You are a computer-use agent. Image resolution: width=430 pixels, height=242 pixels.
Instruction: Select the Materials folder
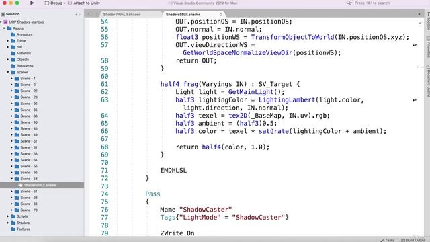[x=24, y=54]
